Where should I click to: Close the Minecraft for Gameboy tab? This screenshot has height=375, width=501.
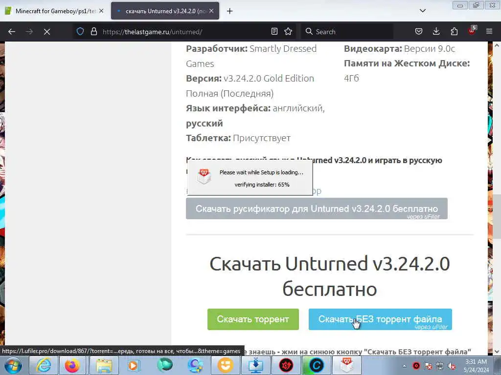point(101,11)
